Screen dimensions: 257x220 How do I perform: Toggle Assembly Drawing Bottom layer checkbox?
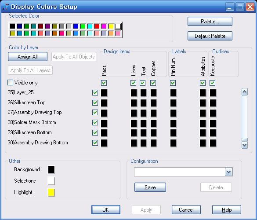[95, 143]
